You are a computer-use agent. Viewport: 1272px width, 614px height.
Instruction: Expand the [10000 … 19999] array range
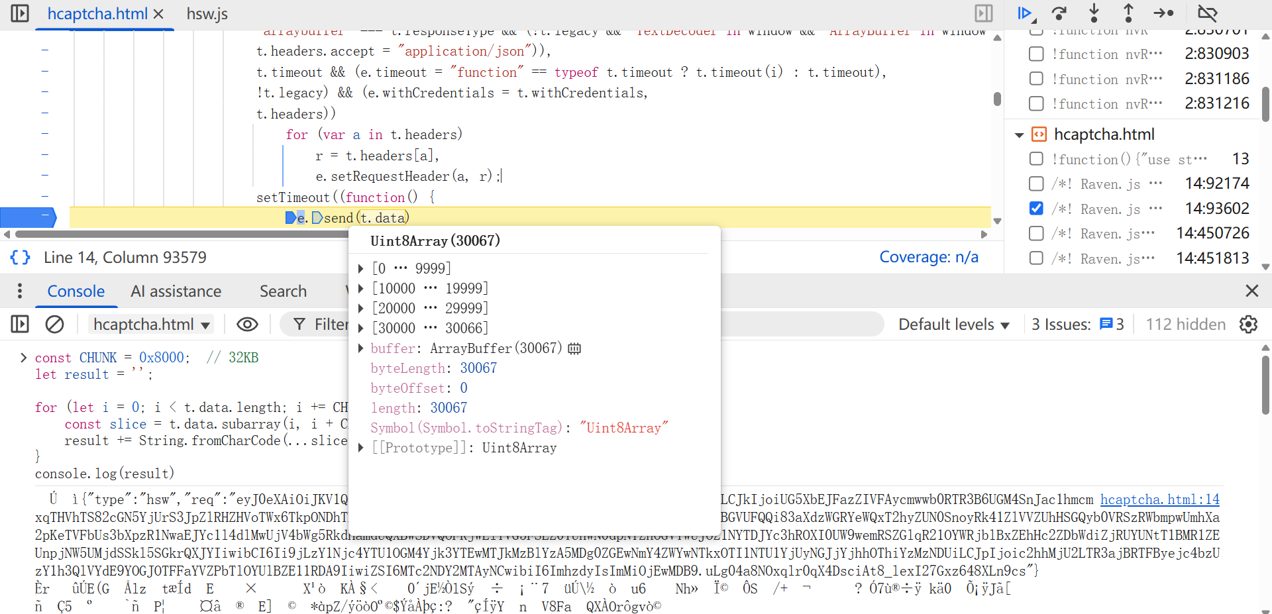[x=360, y=288]
